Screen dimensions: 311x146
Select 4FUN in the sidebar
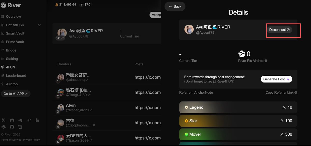coord(9,67)
